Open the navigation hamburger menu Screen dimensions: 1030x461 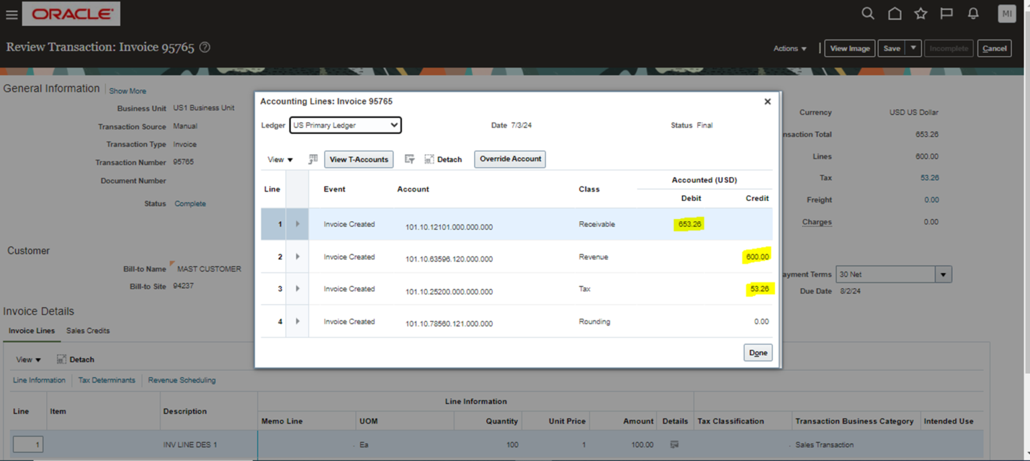pos(11,15)
